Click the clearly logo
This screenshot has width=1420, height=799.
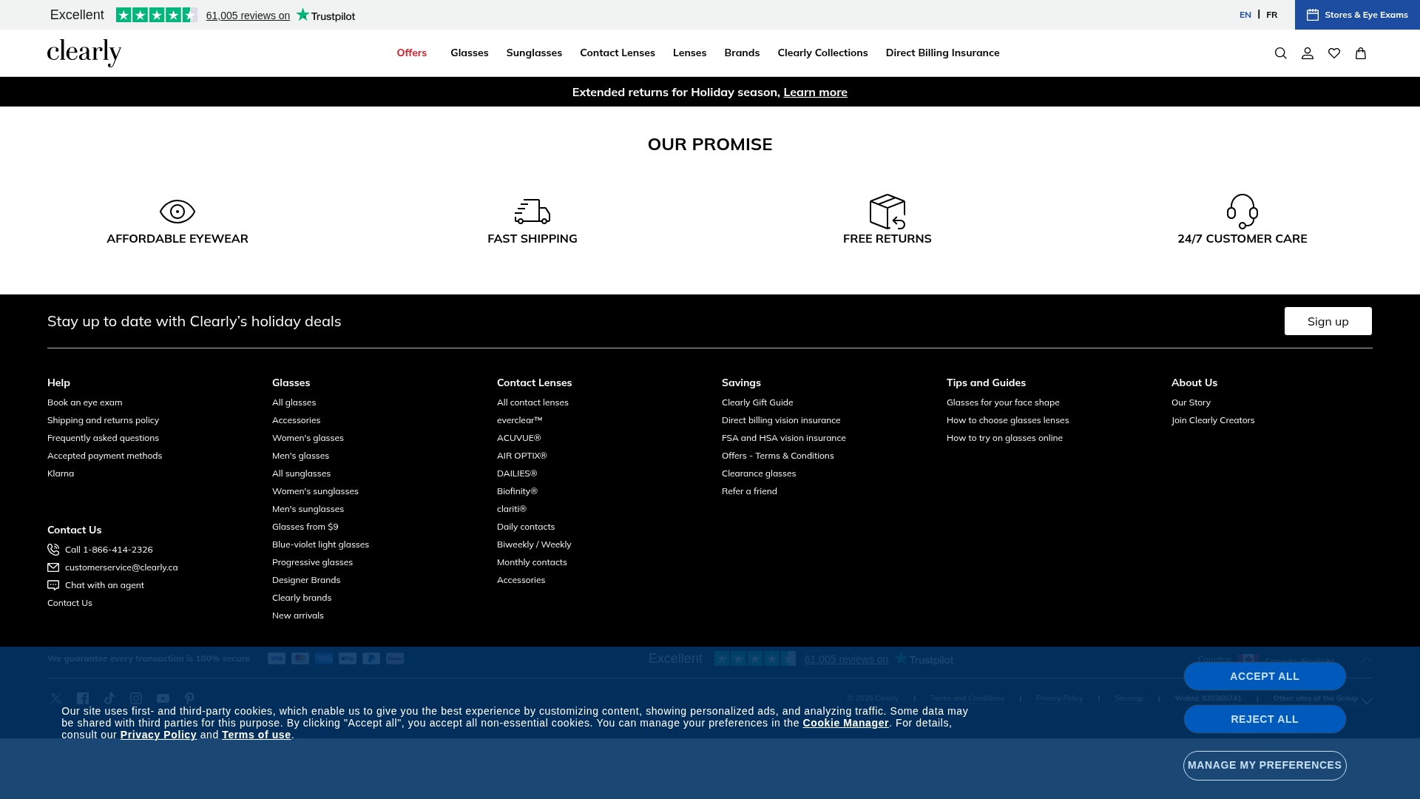[x=84, y=53]
